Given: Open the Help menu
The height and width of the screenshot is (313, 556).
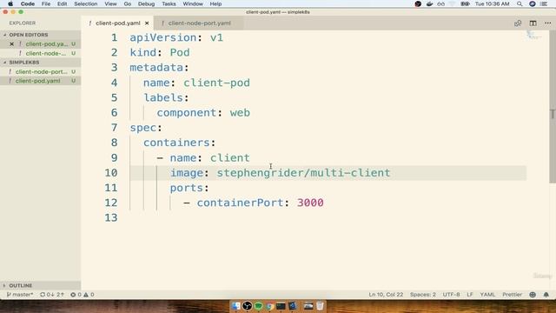Looking at the screenshot, I should [x=215, y=3].
